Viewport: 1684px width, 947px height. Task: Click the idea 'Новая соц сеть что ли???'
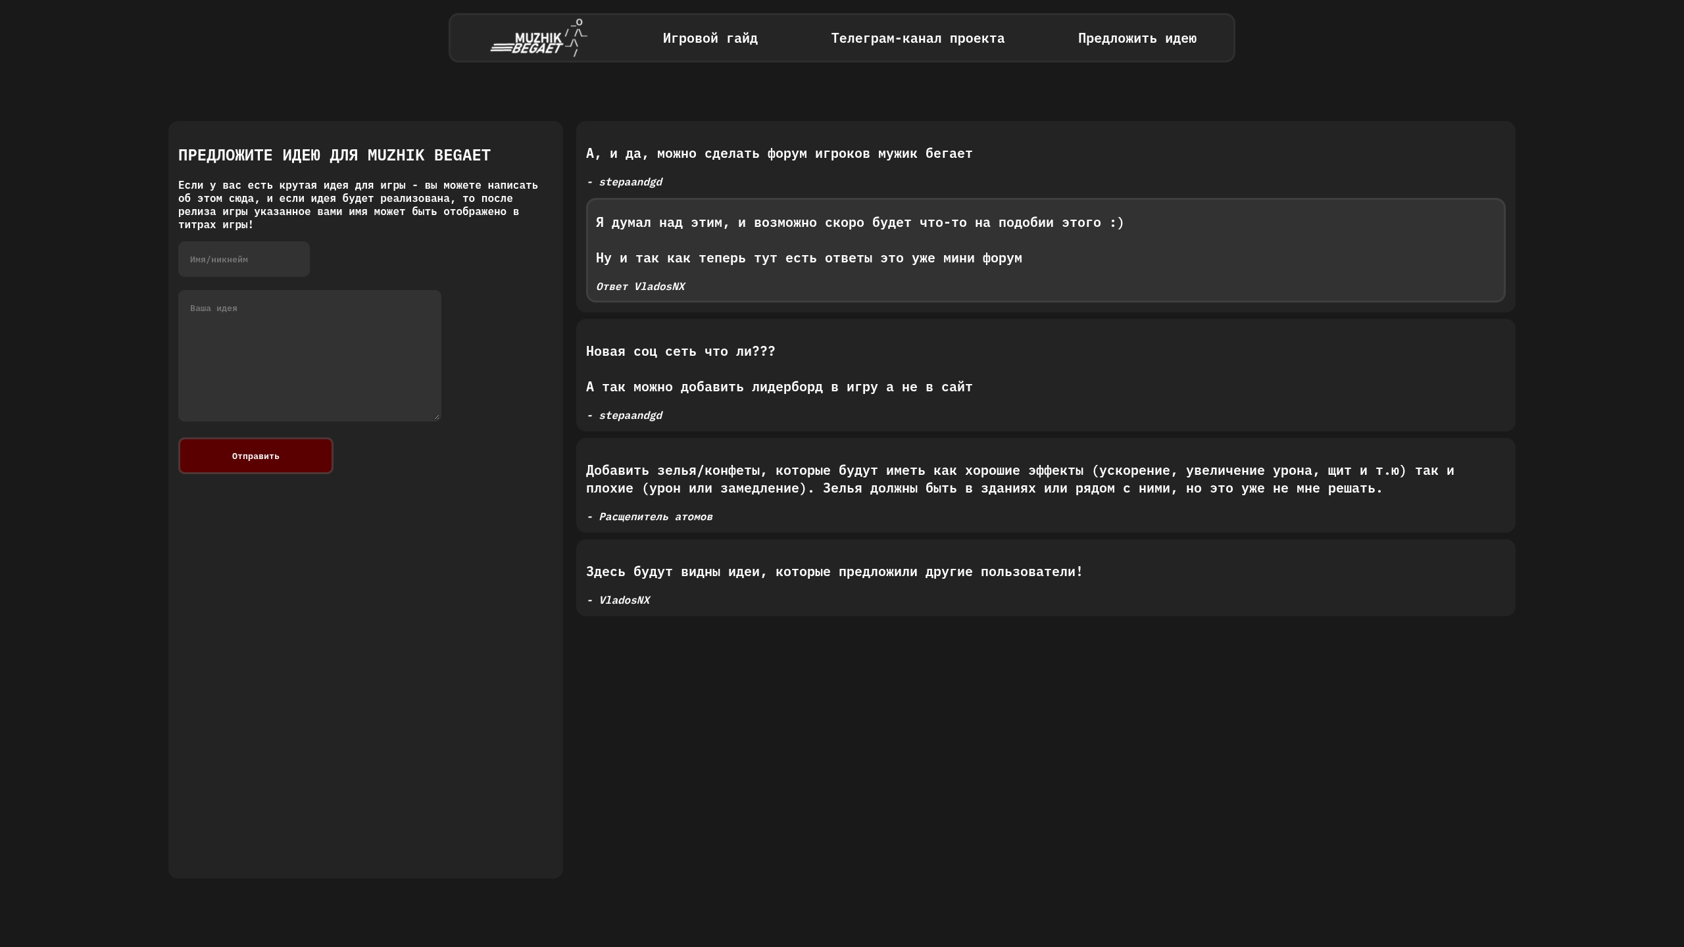pyautogui.click(x=680, y=351)
